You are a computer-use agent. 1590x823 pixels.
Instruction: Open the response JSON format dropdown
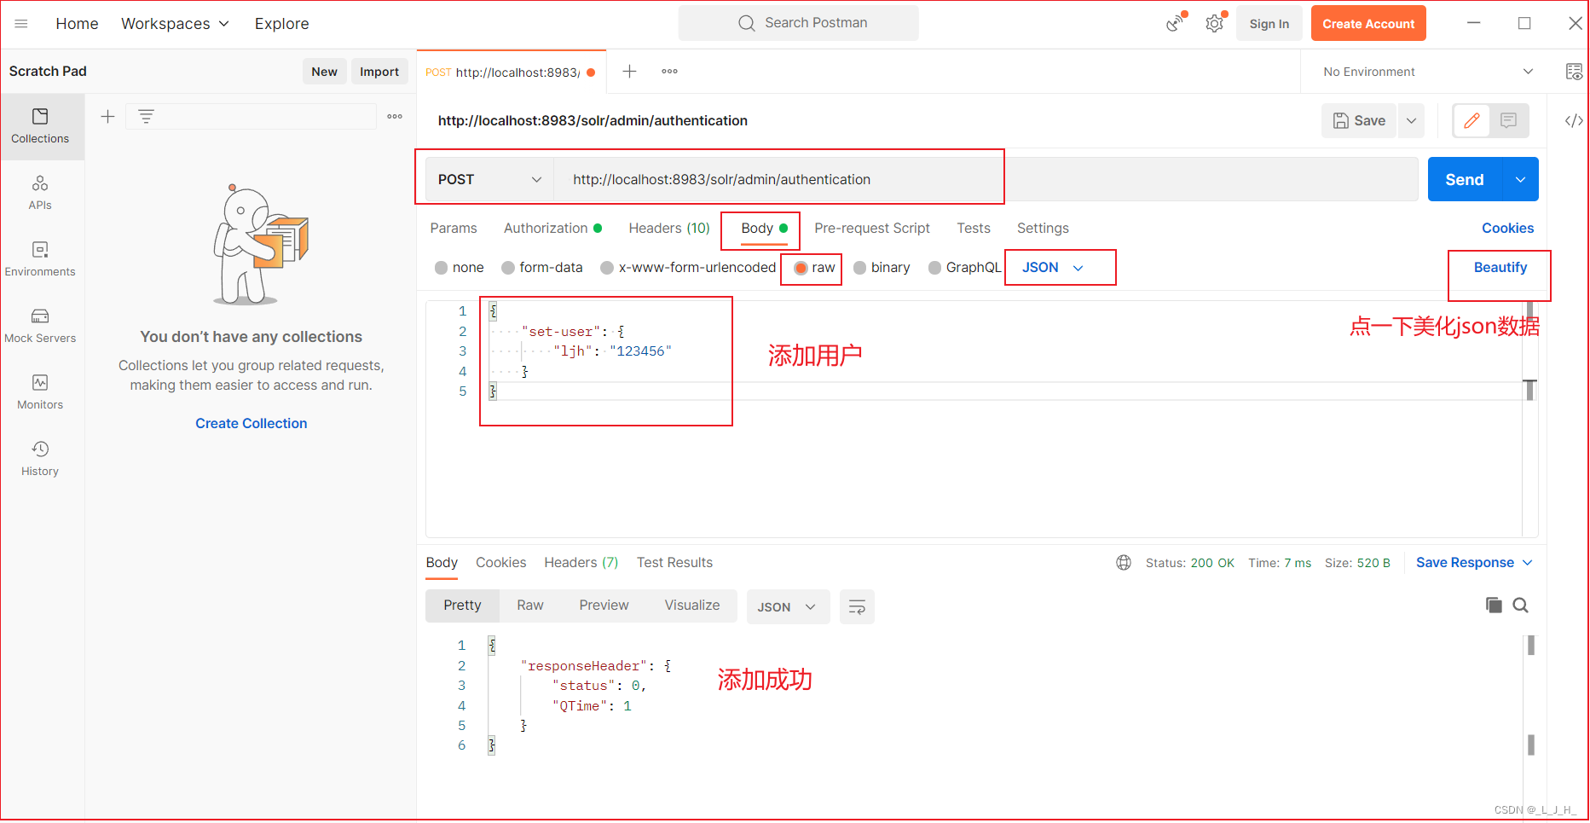point(788,607)
